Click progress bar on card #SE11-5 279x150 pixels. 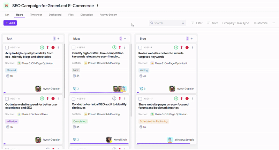[x=99, y=144]
